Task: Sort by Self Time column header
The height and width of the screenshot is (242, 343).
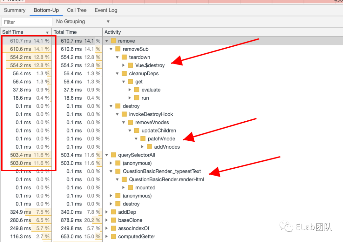Action: (x=26, y=32)
